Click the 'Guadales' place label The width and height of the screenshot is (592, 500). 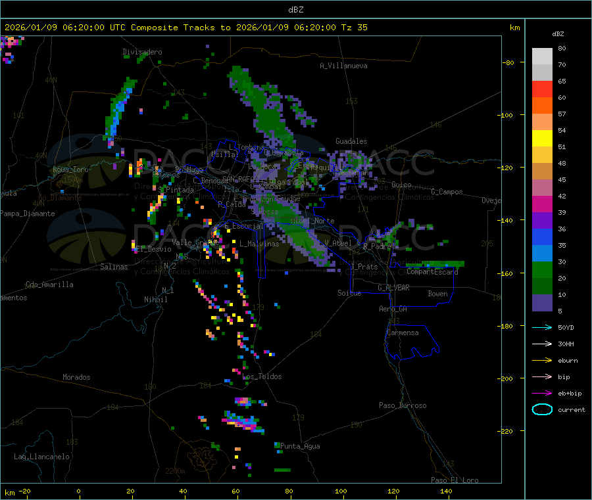[351, 141]
